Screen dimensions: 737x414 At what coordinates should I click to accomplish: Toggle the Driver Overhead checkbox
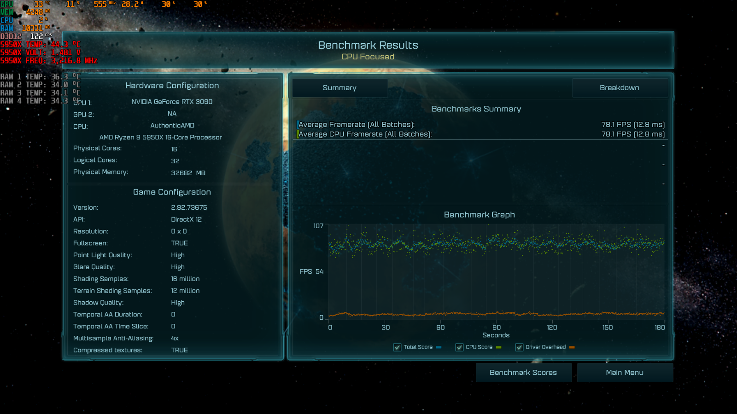pyautogui.click(x=519, y=347)
